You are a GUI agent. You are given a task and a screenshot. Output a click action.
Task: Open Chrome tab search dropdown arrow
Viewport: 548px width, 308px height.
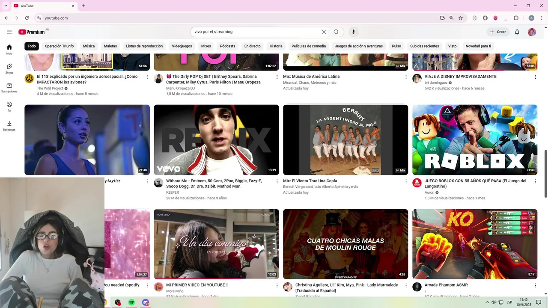pyautogui.click(x=6, y=6)
